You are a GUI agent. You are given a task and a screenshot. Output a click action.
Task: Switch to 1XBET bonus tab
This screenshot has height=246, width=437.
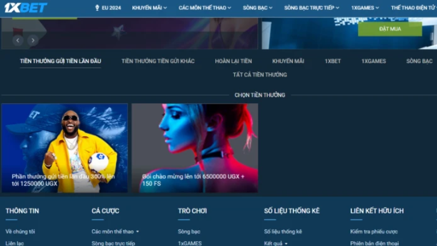point(333,61)
